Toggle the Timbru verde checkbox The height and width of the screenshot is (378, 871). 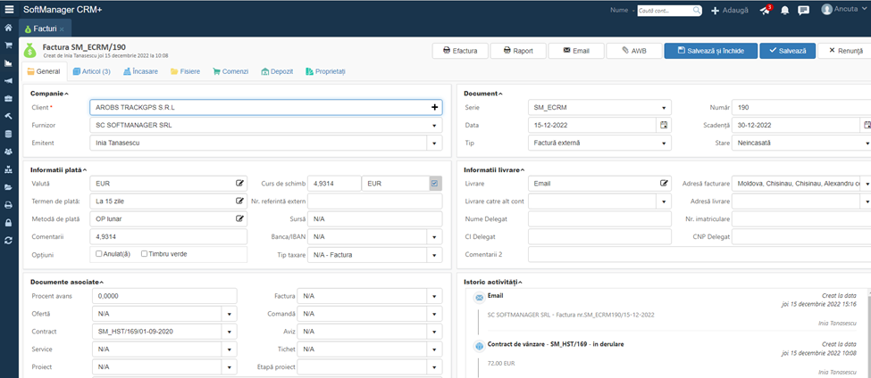[145, 254]
